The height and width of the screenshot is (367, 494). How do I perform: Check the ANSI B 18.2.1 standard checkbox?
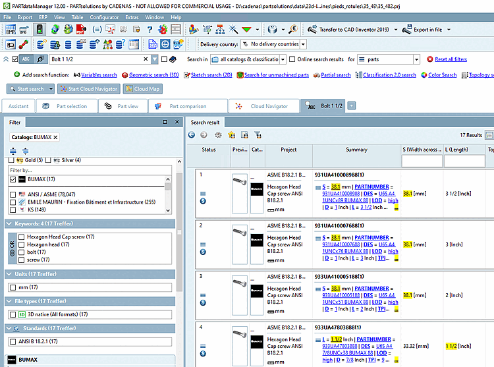pos(13,342)
